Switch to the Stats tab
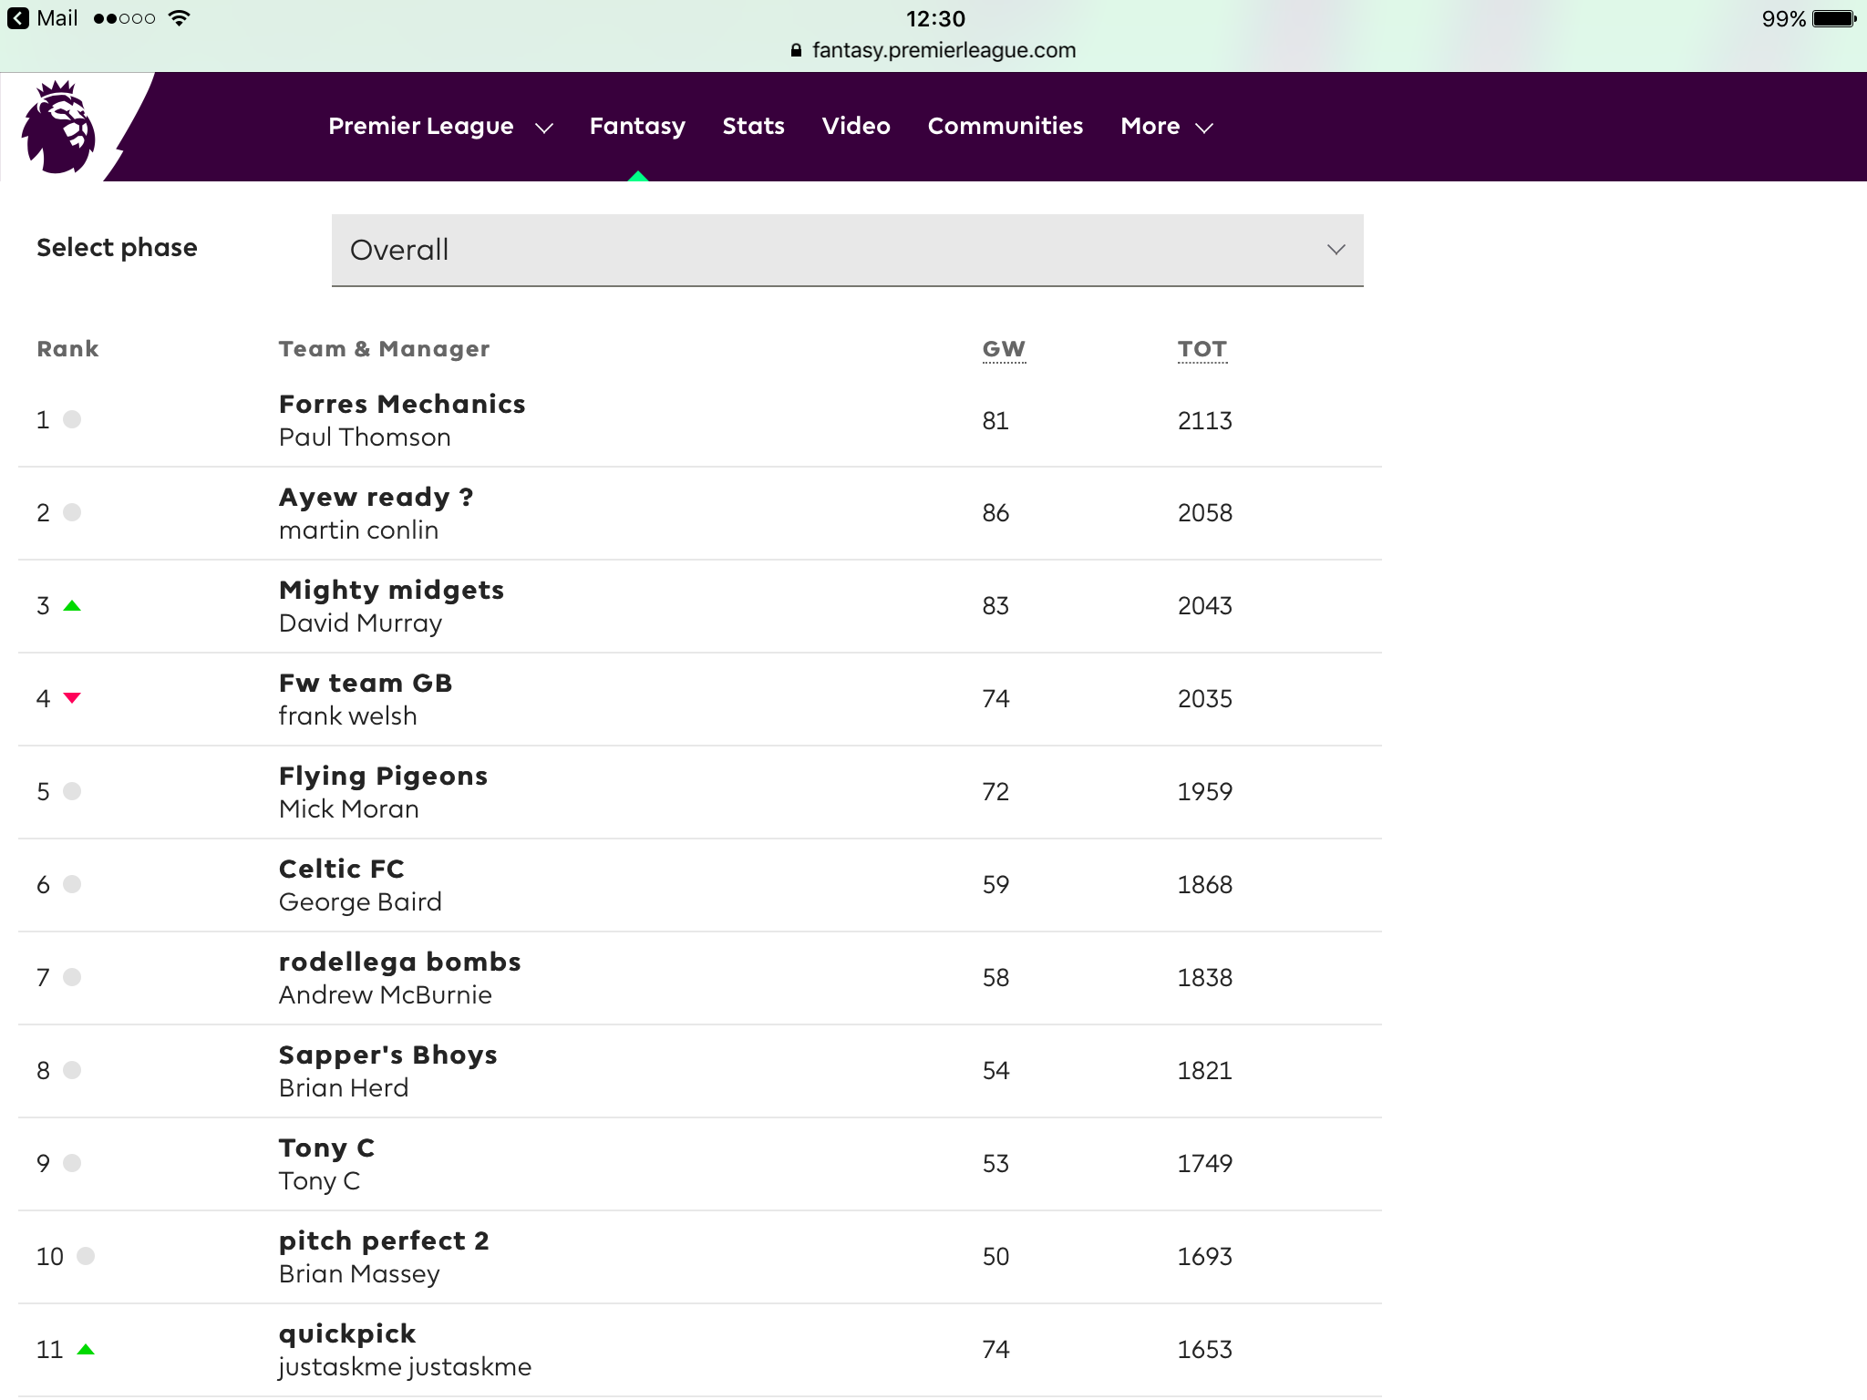This screenshot has height=1400, width=1867. (x=753, y=126)
